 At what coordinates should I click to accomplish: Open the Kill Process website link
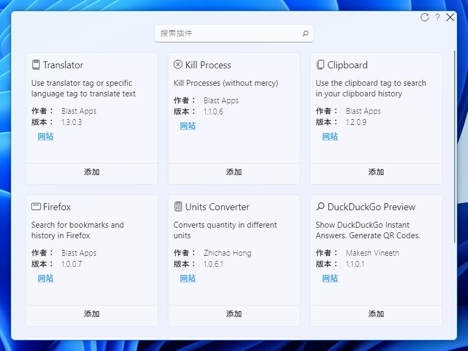187,126
